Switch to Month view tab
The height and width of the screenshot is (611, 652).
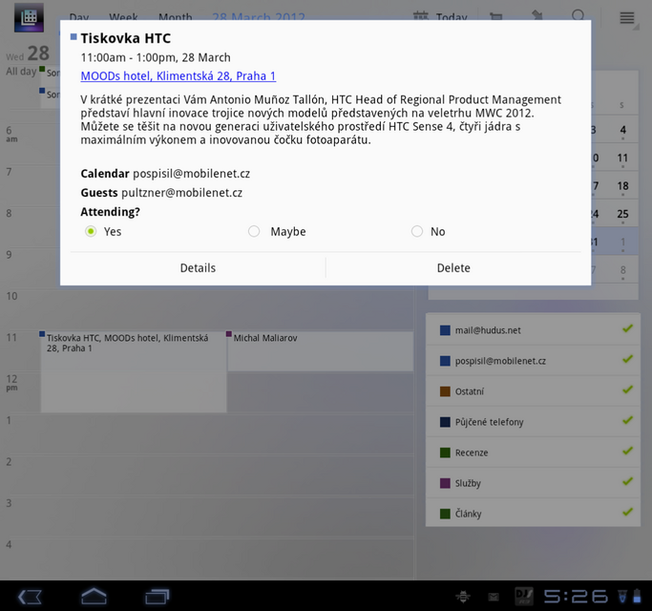point(175,17)
